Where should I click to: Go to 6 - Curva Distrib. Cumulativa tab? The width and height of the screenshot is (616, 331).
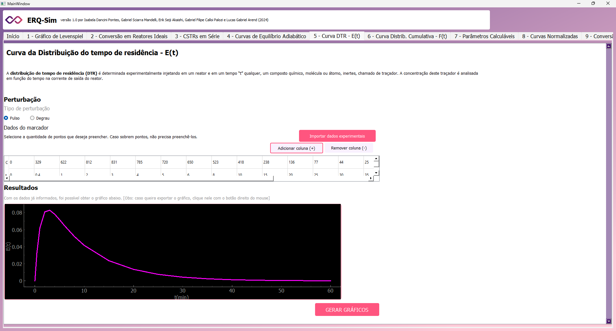pyautogui.click(x=407, y=36)
